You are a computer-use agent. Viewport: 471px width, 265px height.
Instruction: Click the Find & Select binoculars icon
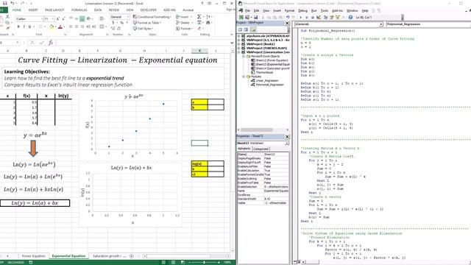(x=208, y=23)
